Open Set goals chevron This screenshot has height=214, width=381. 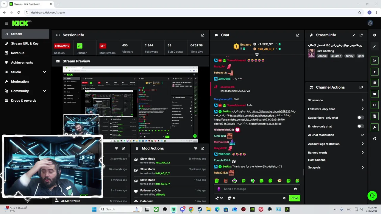(x=363, y=167)
